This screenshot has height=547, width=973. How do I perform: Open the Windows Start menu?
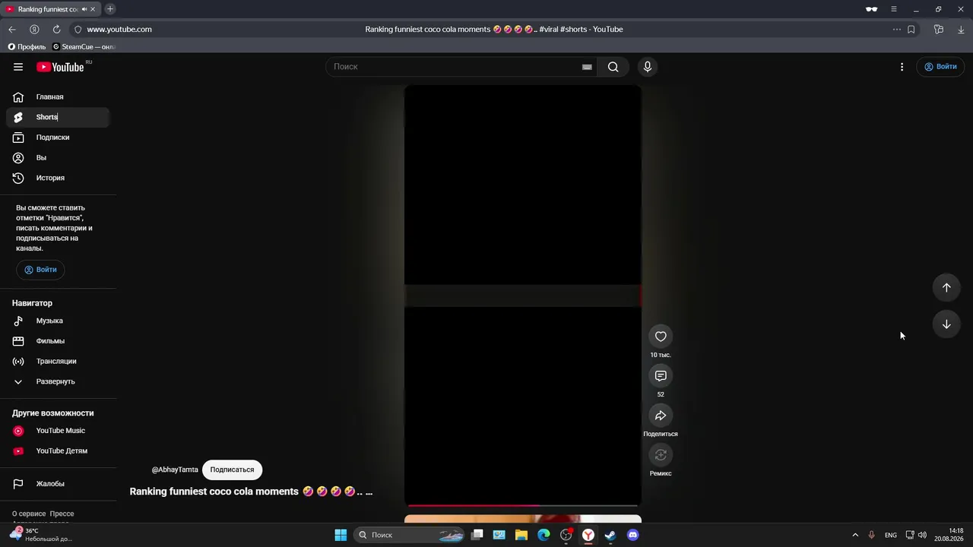pos(341,535)
